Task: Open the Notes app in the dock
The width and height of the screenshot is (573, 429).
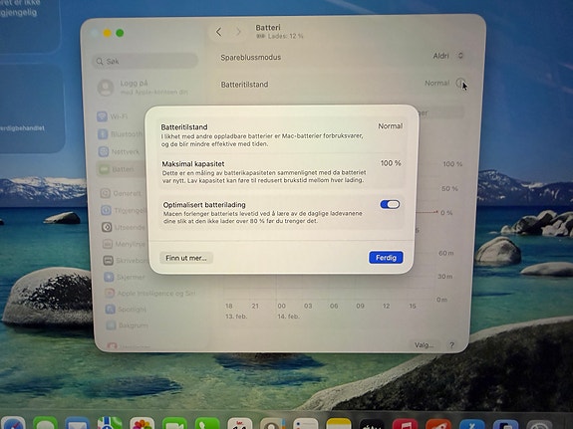Action: point(339,424)
